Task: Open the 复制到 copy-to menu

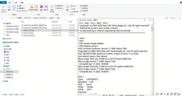Action: pyautogui.click(x=36, y=8)
